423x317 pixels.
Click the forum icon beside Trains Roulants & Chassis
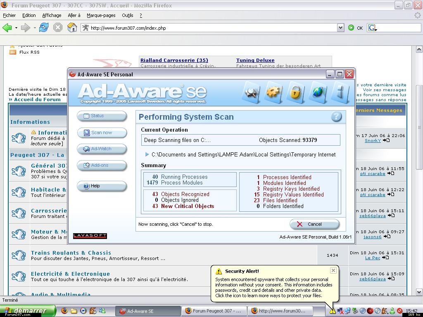point(19,255)
